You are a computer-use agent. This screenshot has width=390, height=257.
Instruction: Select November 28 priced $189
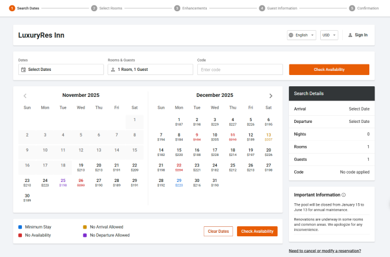[116, 183]
